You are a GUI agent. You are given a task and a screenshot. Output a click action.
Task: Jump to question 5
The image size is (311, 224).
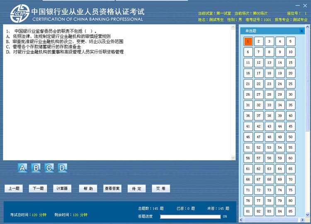[x=291, y=41]
